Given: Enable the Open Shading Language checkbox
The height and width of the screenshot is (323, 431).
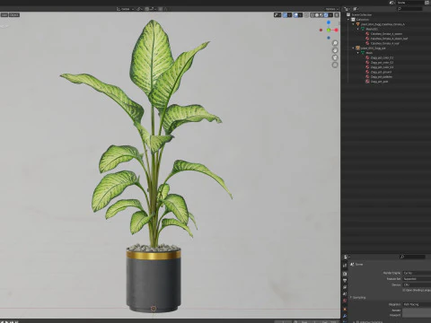Looking at the screenshot, I should click(404, 290).
